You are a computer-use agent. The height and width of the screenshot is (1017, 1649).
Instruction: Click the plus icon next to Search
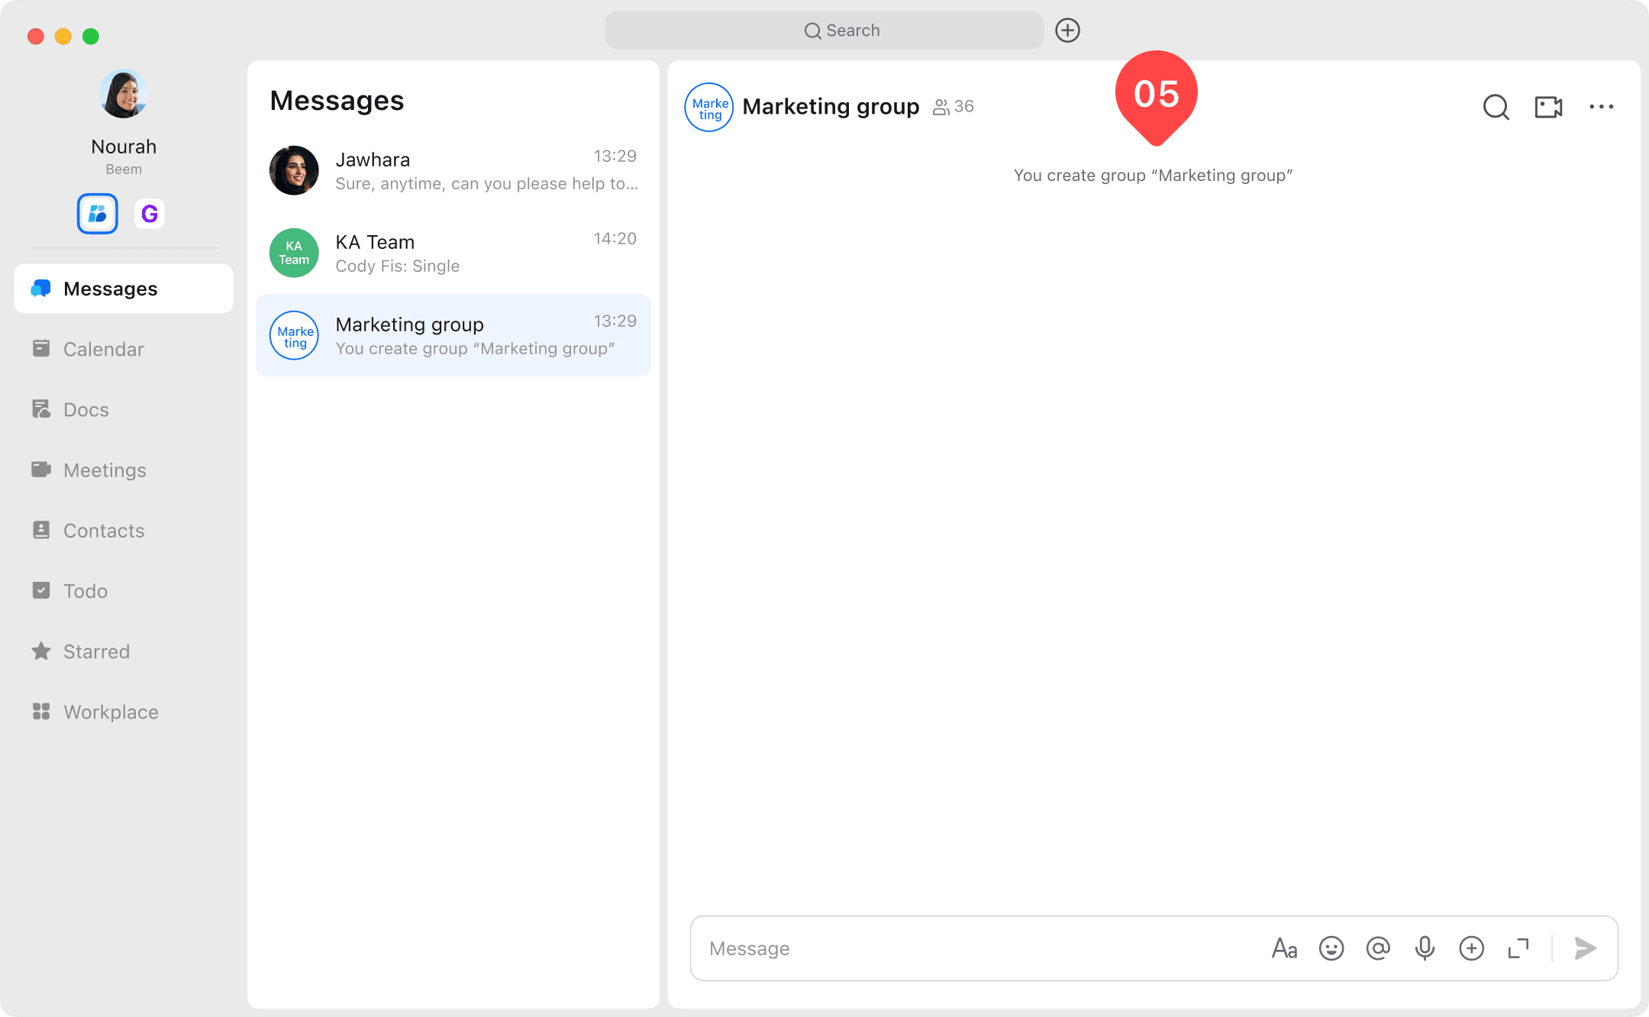tap(1067, 31)
